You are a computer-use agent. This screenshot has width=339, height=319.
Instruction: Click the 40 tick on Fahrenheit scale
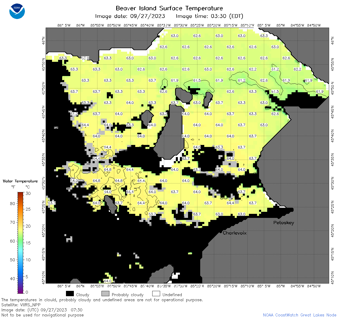tap(12, 278)
